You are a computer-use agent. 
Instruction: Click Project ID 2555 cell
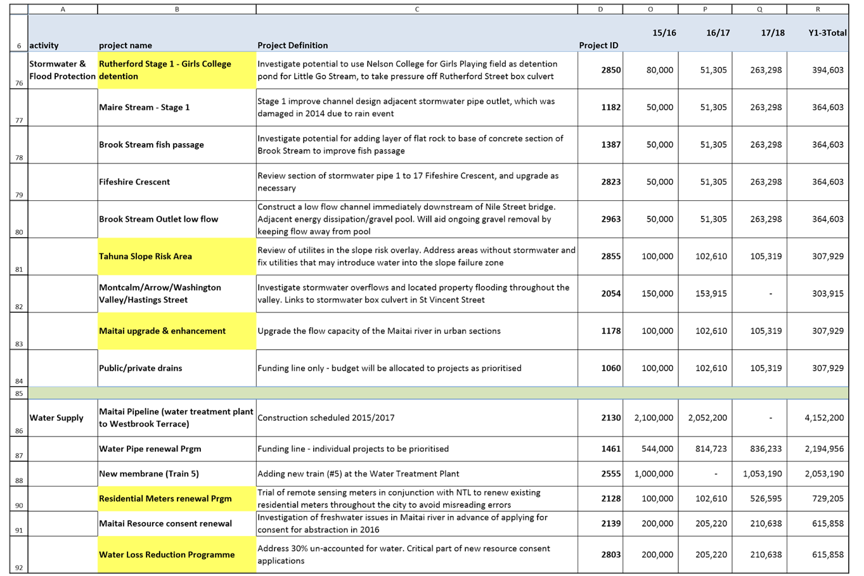(x=600, y=473)
